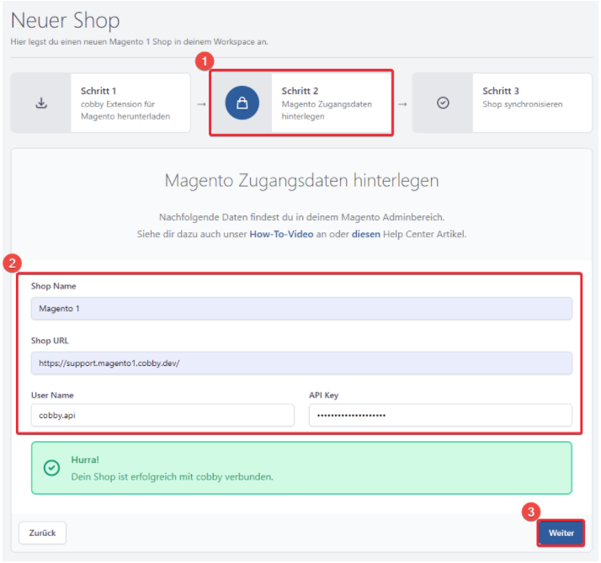
Task: Click the Shop Name input field
Action: pos(301,309)
